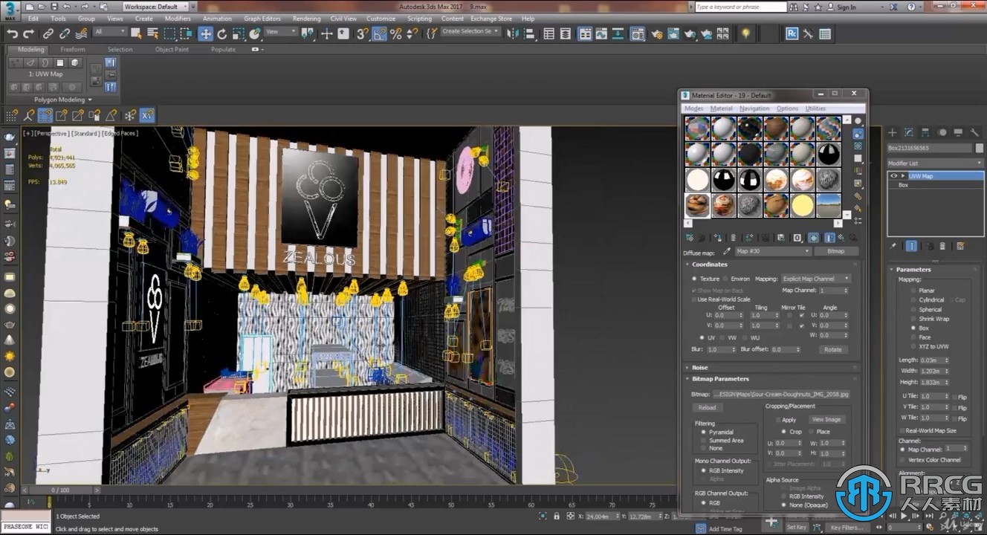This screenshot has width=987, height=535.
Task: Choose Summed Area filtering
Action: 702,440
